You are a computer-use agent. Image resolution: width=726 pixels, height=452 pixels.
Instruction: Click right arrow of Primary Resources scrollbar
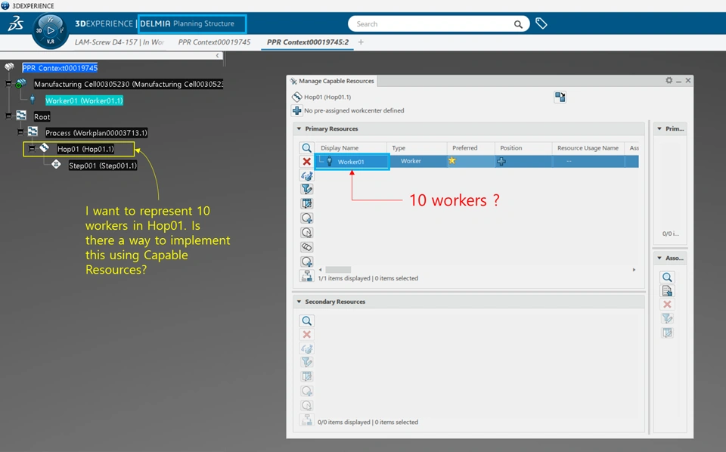point(634,270)
